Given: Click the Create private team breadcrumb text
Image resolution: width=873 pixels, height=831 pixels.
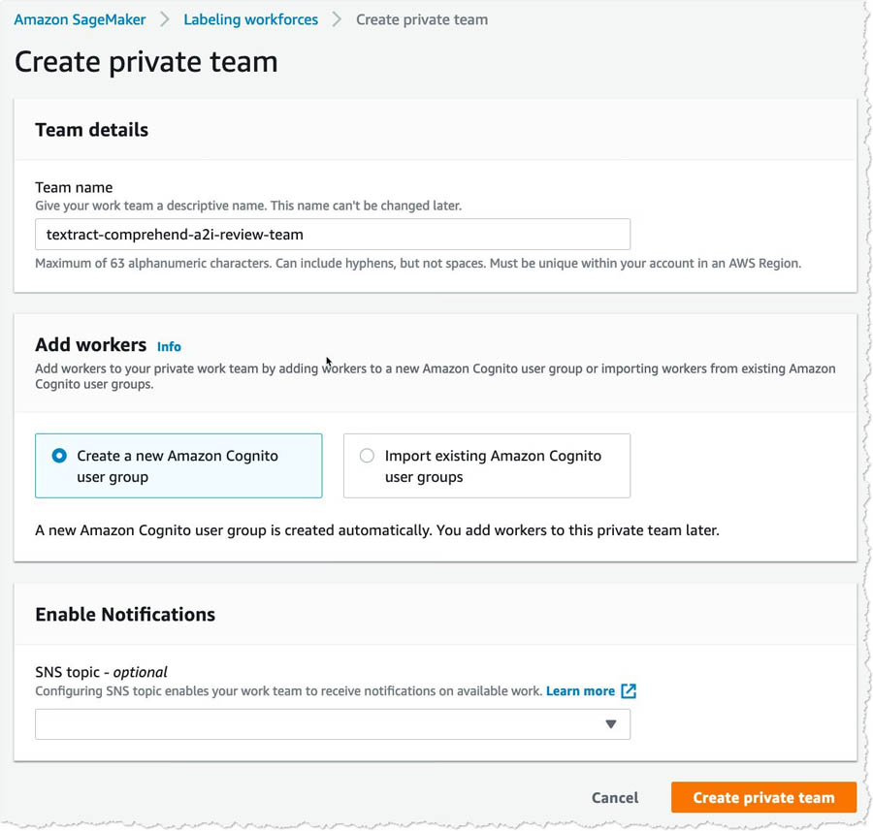Looking at the screenshot, I should [422, 19].
